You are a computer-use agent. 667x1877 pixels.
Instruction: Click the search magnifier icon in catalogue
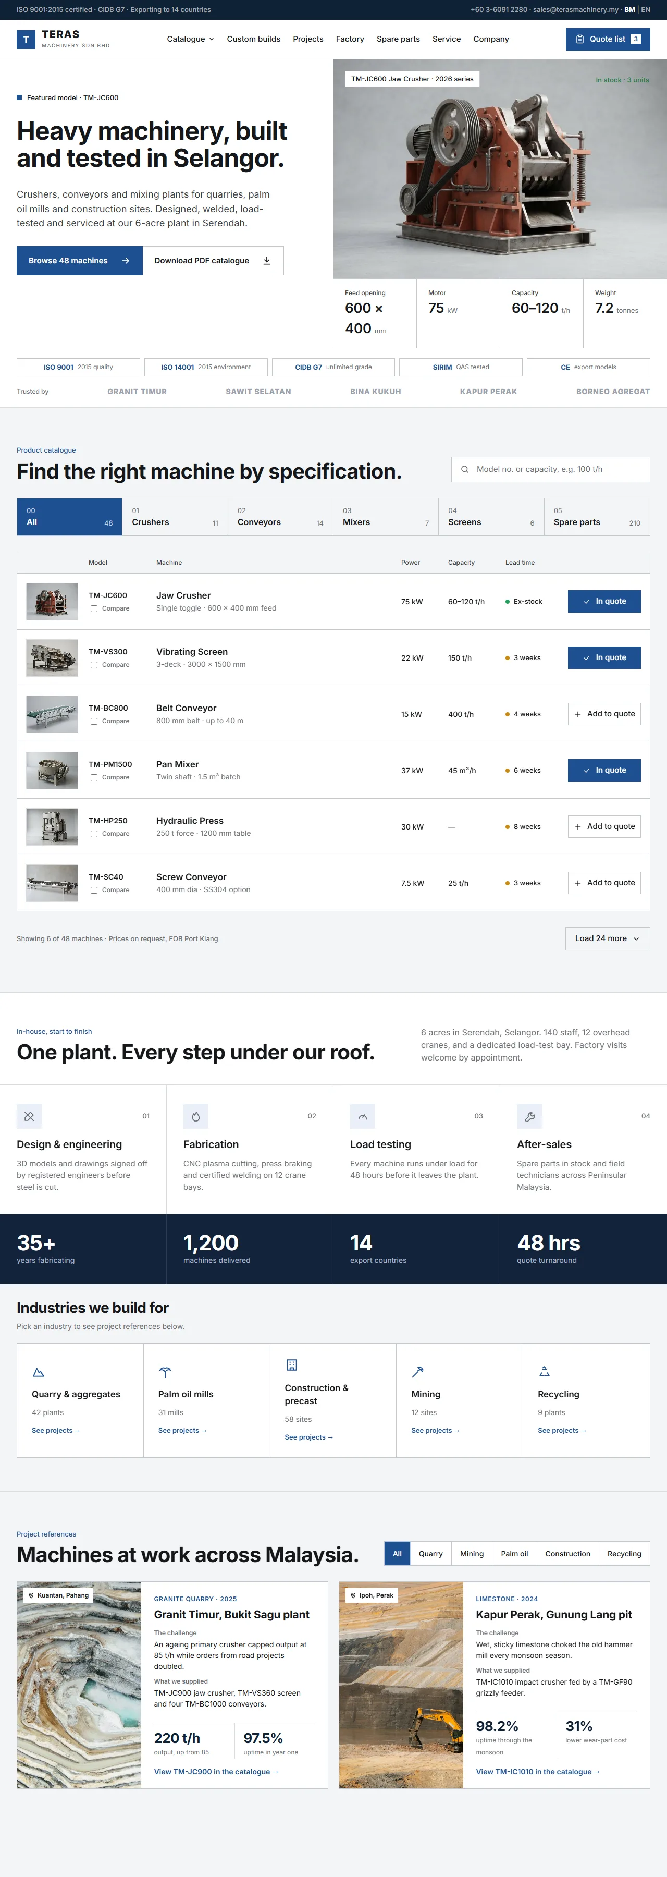coord(465,469)
